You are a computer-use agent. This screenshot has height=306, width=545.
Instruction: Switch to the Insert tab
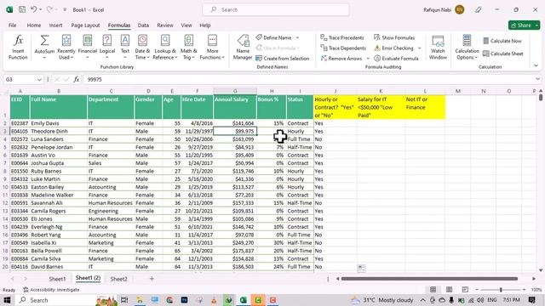point(55,25)
